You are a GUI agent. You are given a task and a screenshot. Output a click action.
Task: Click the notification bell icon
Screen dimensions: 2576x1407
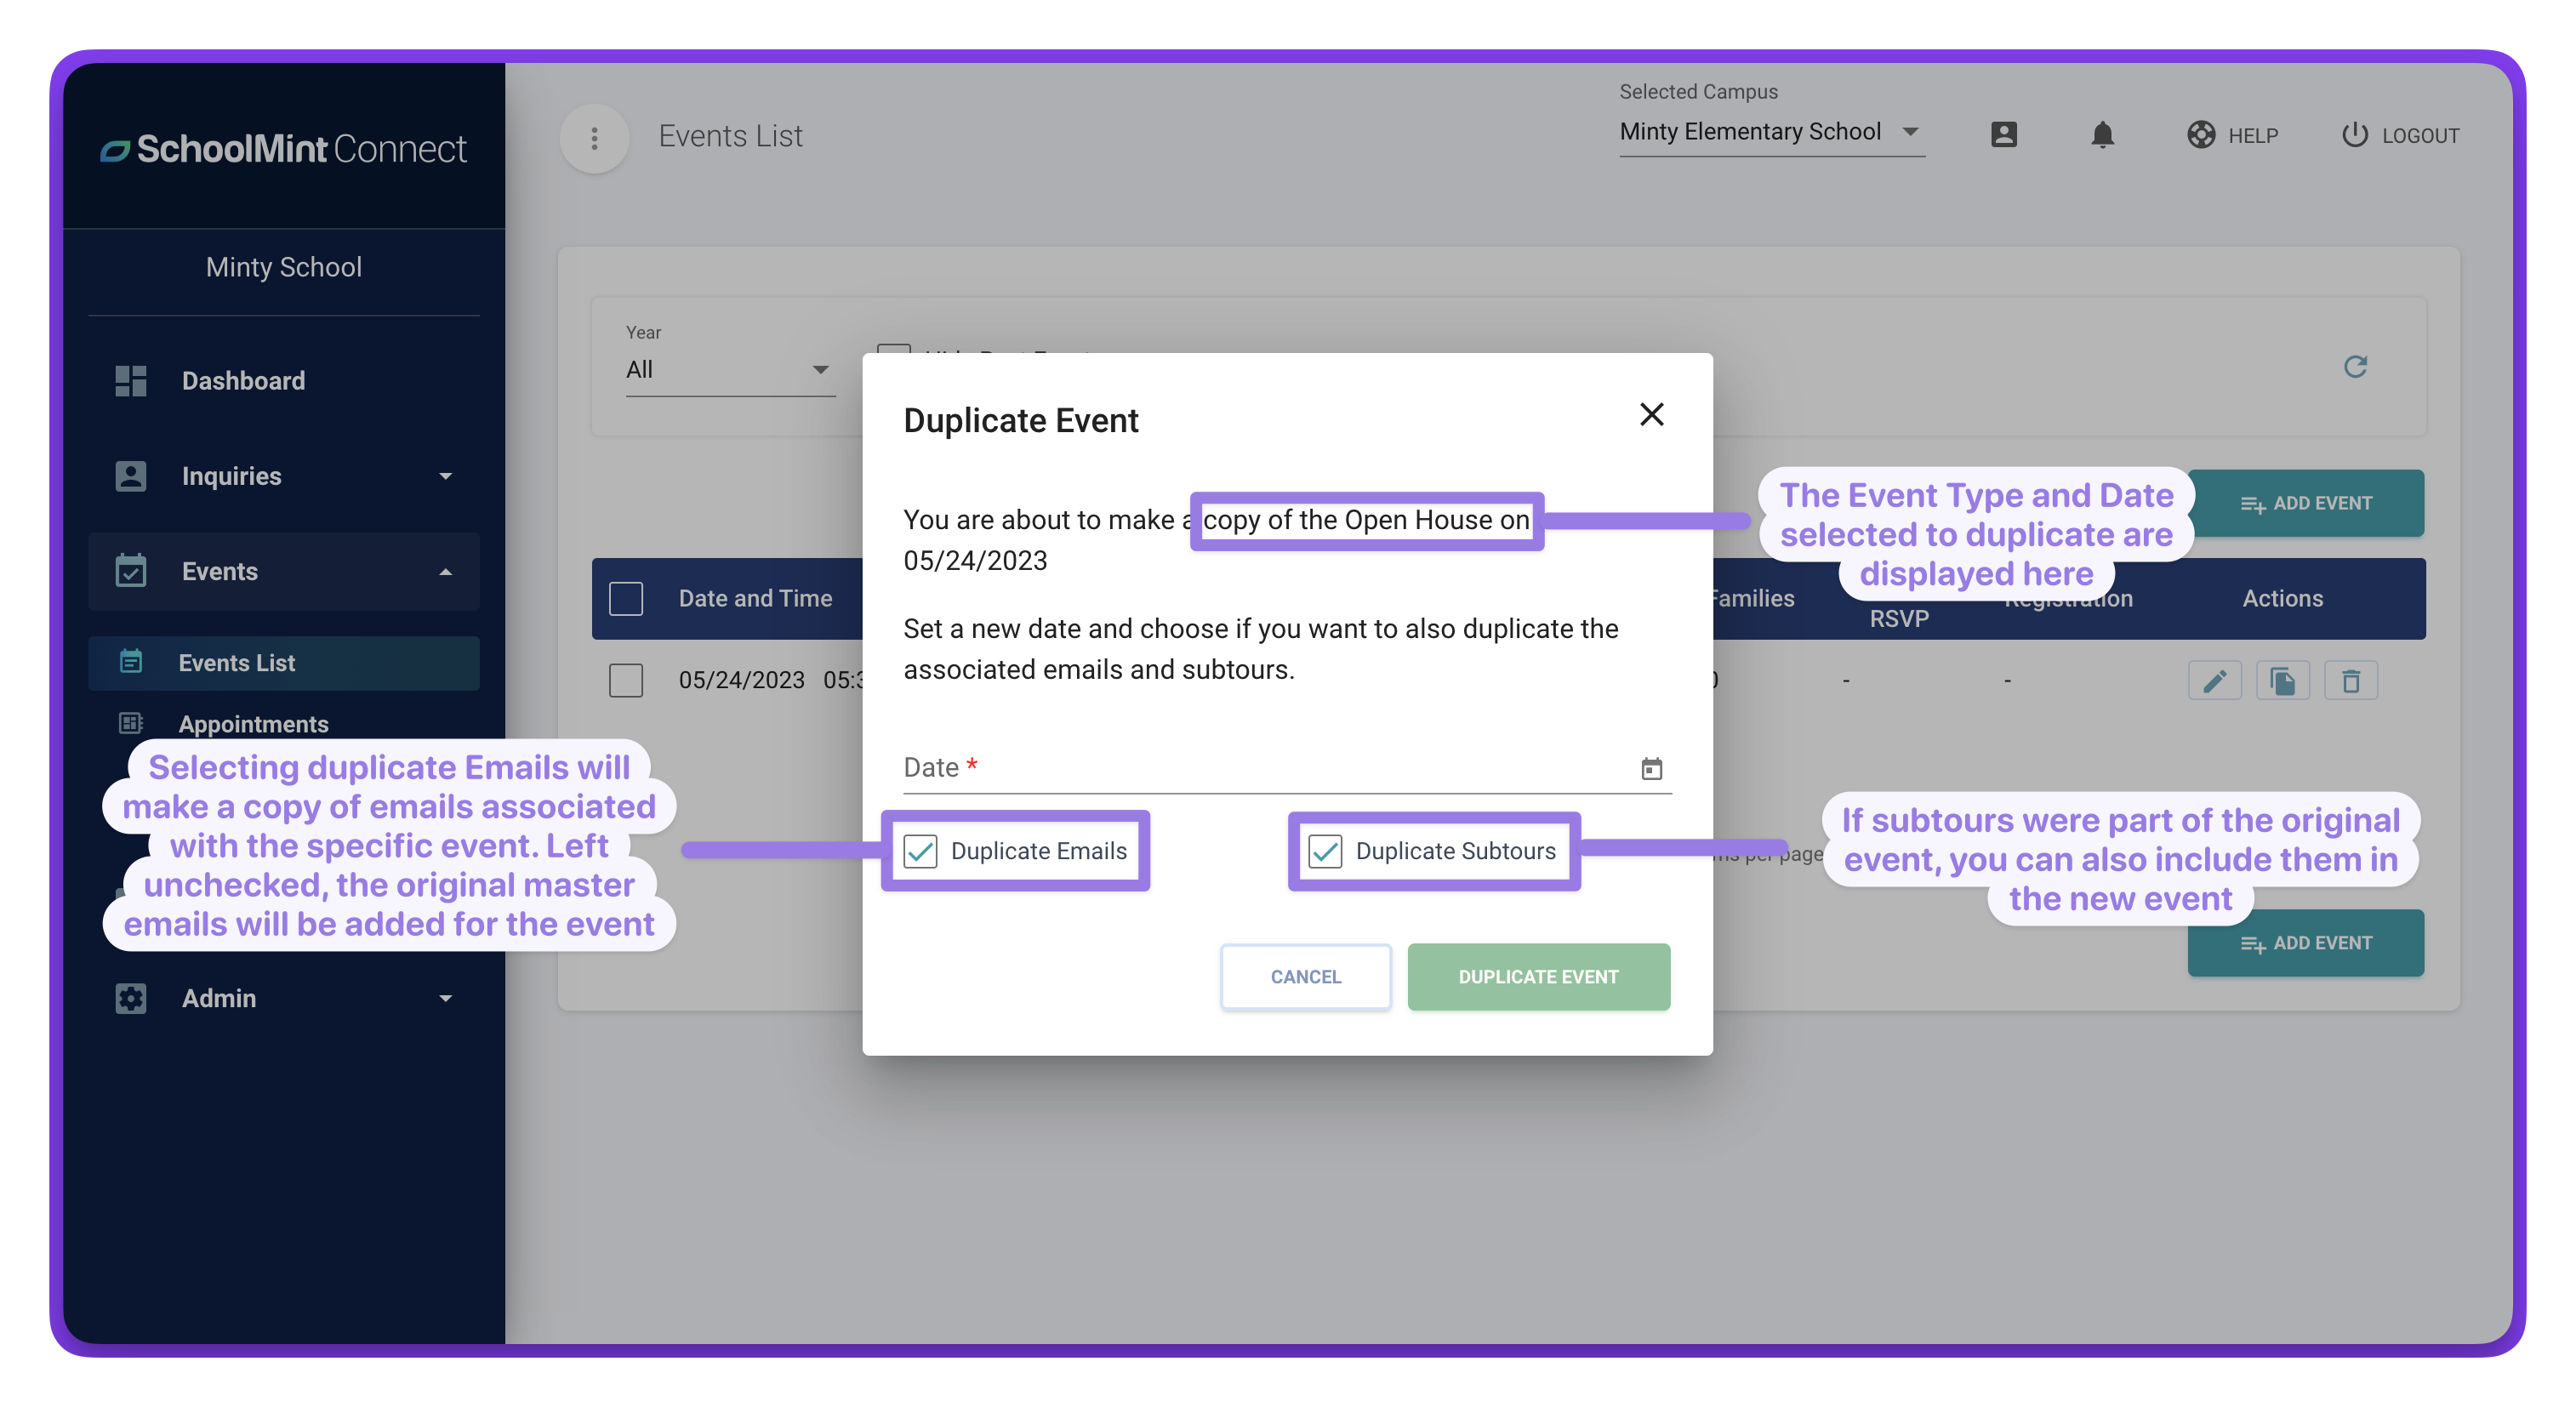2102,135
